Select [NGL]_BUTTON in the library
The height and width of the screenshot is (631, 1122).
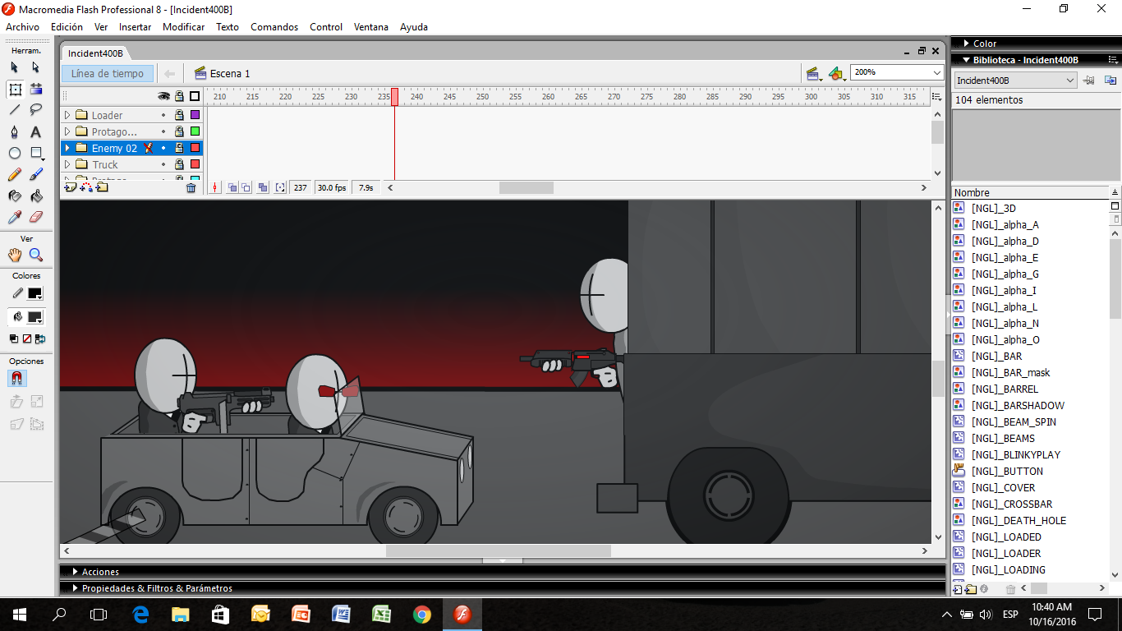point(1007,471)
